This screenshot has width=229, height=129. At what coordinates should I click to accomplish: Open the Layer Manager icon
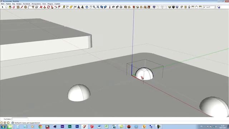point(219,7)
